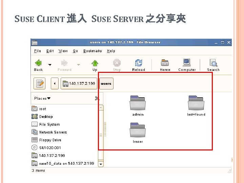Reload the current folder
This screenshot has height=183, width=244.
(x=139, y=65)
